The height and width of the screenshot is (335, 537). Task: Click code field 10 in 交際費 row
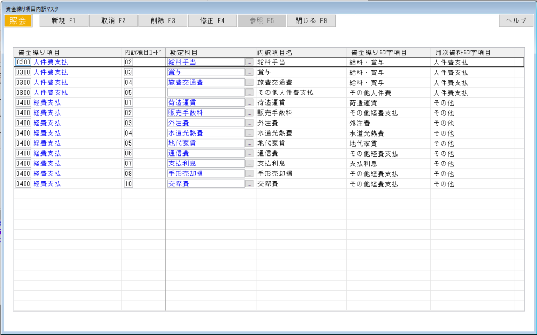pyautogui.click(x=128, y=184)
